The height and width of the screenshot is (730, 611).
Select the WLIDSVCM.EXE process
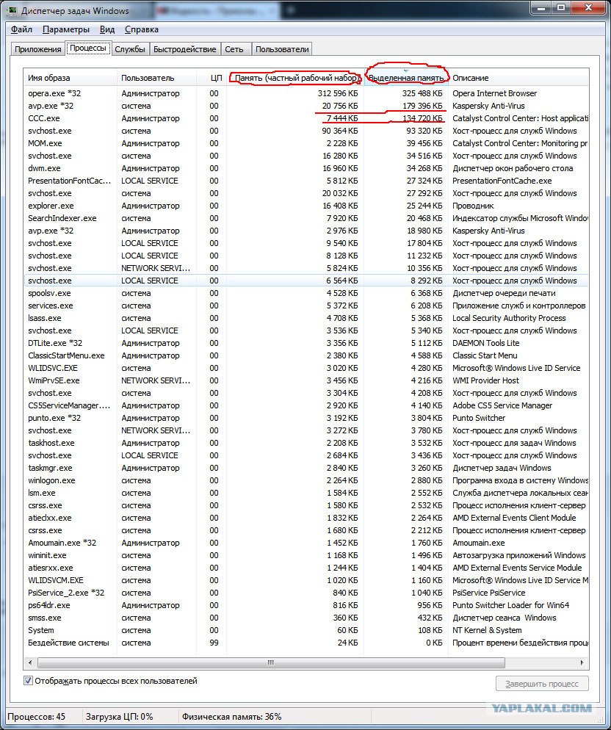(x=306, y=581)
